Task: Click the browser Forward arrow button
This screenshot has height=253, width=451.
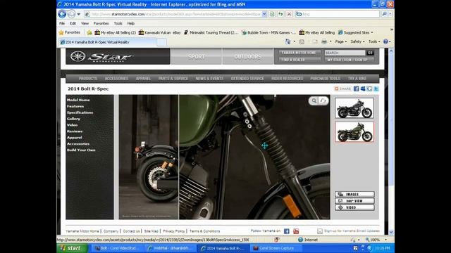Action: click(x=71, y=14)
